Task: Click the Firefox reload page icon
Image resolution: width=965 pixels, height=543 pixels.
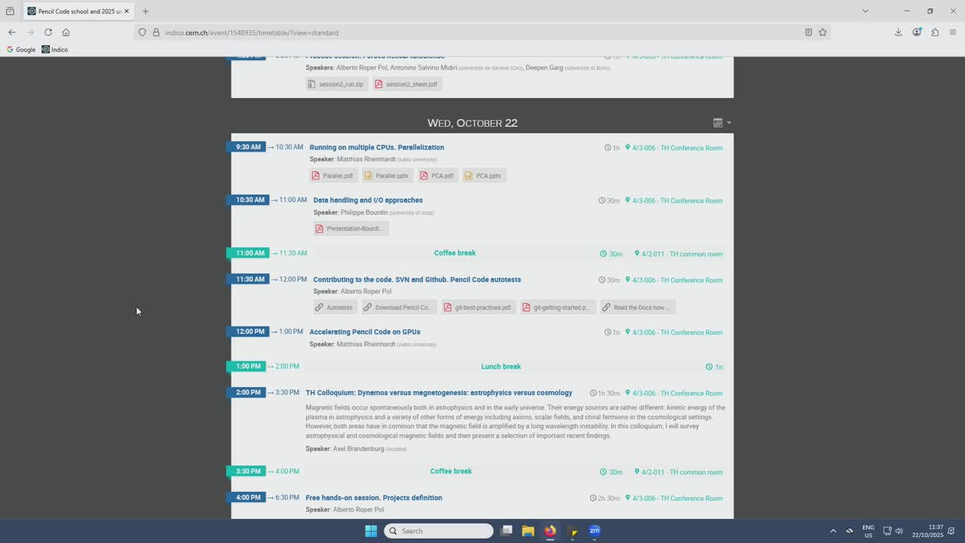Action: click(x=48, y=32)
